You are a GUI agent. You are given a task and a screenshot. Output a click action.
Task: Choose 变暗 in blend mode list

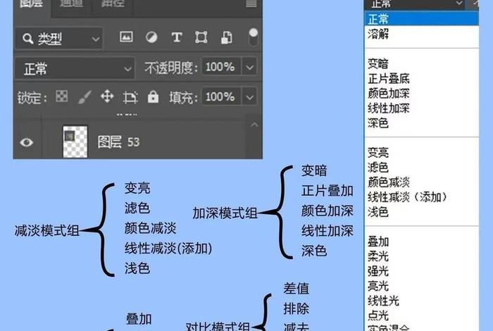point(378,63)
